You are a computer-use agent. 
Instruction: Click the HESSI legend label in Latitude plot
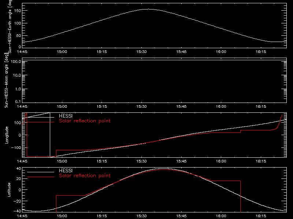(x=66, y=170)
